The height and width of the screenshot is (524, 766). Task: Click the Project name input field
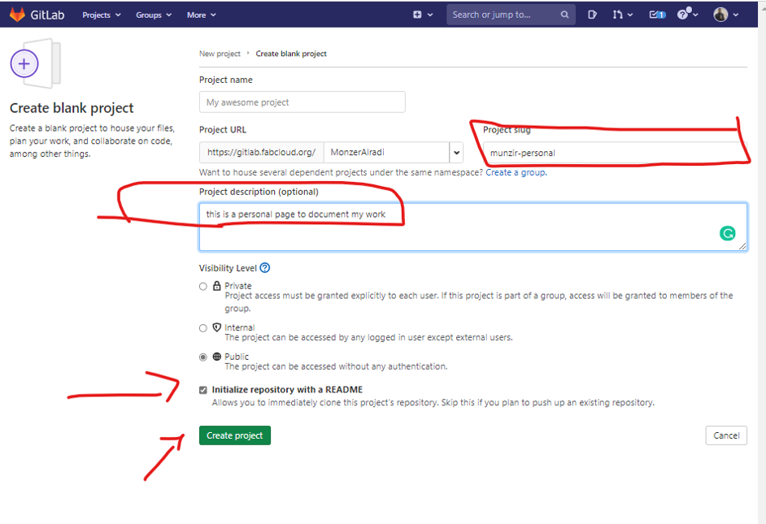point(302,102)
